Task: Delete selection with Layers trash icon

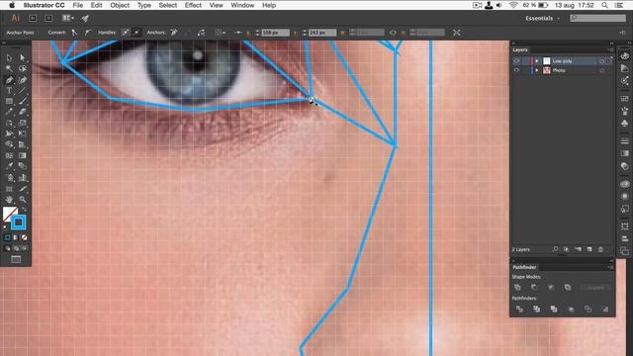Action: 600,249
